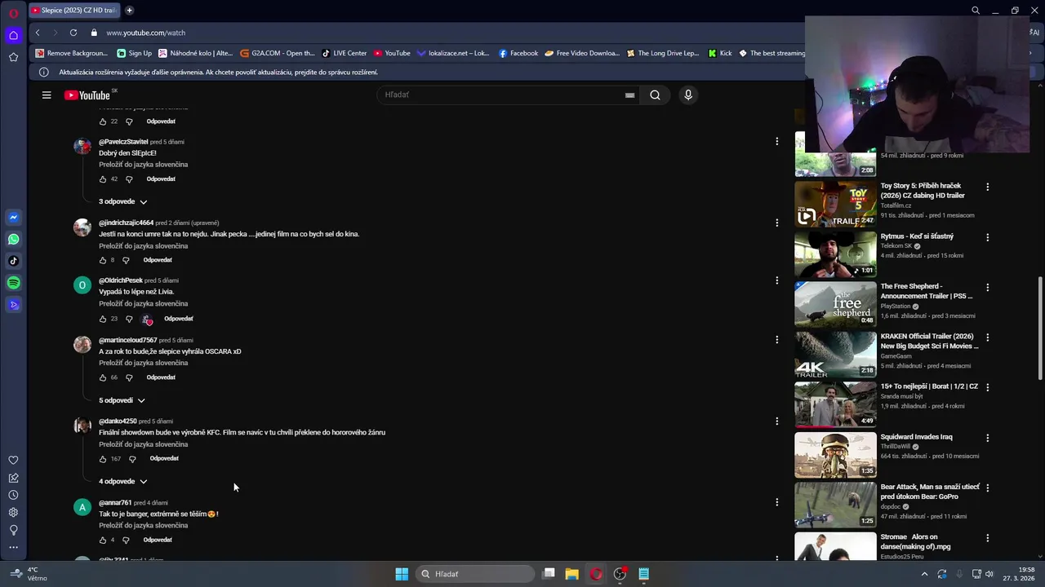Open the YouTube bookmark in bookmarks bar
Viewport: 1045px width, 587px height.
pos(392,53)
